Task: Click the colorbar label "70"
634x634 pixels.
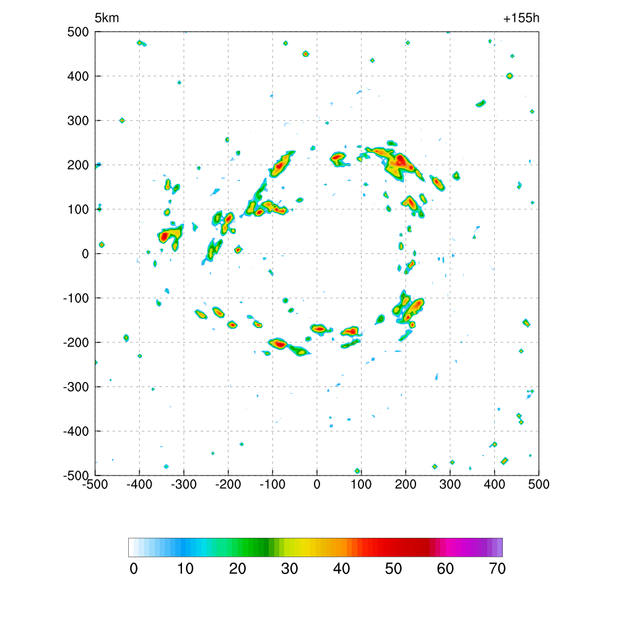Action: 497,569
